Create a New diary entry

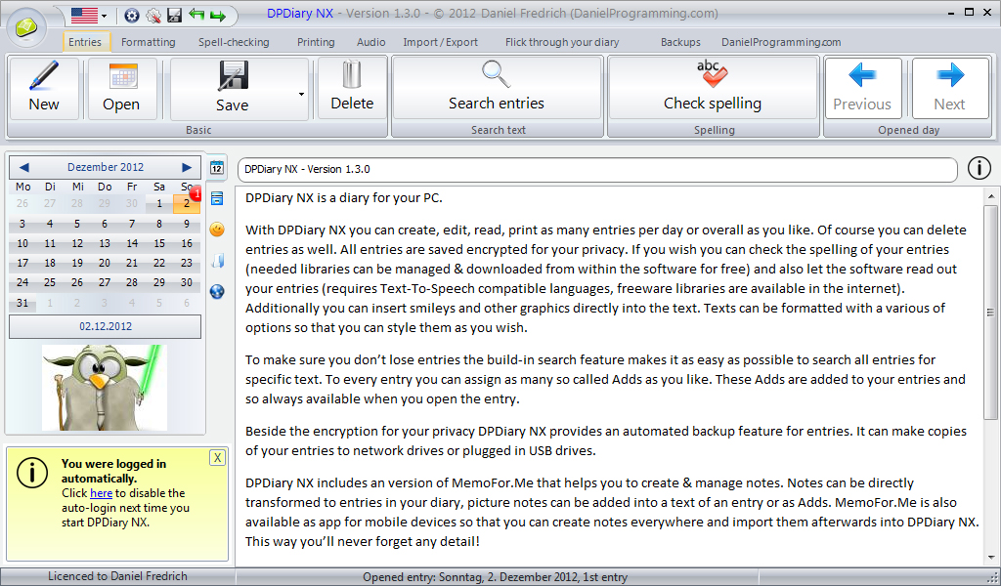(x=44, y=88)
